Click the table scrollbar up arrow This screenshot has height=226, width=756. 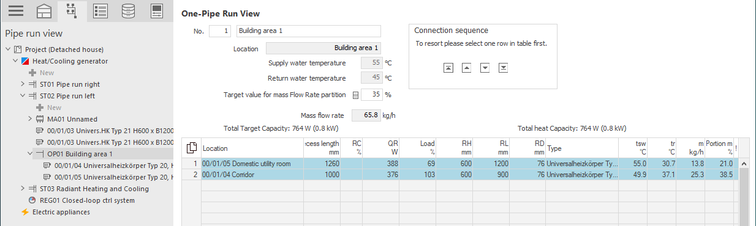[744, 163]
